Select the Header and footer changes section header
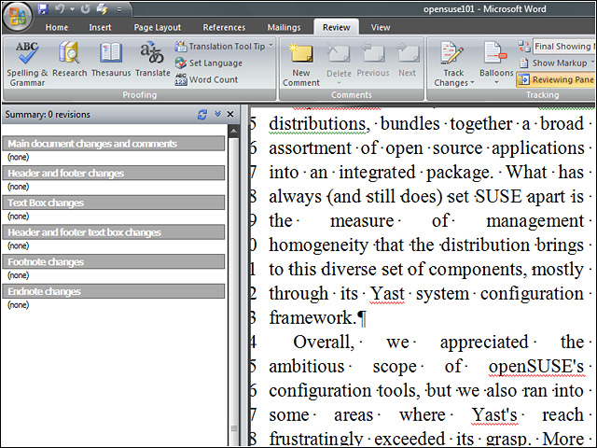Screen dimensions: 597x448 click(114, 173)
